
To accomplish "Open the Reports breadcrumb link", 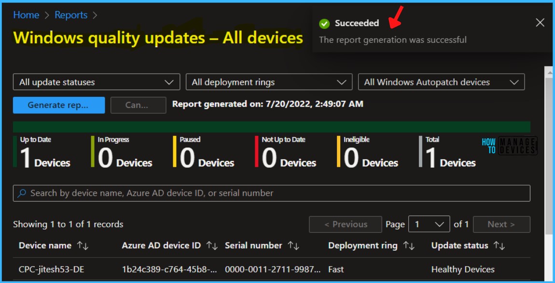I will (71, 15).
